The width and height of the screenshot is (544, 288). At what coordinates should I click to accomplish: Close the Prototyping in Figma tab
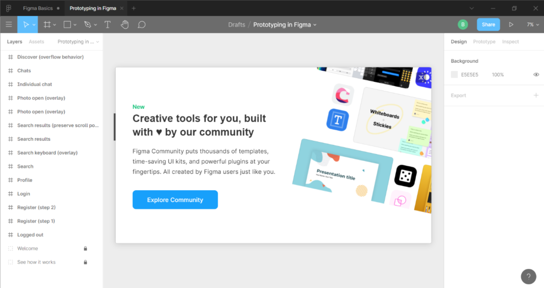click(122, 8)
